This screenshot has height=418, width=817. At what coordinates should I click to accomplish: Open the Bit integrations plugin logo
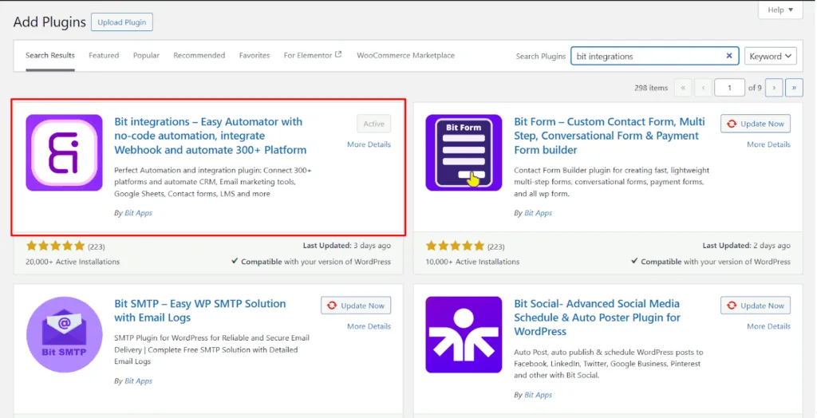64,152
